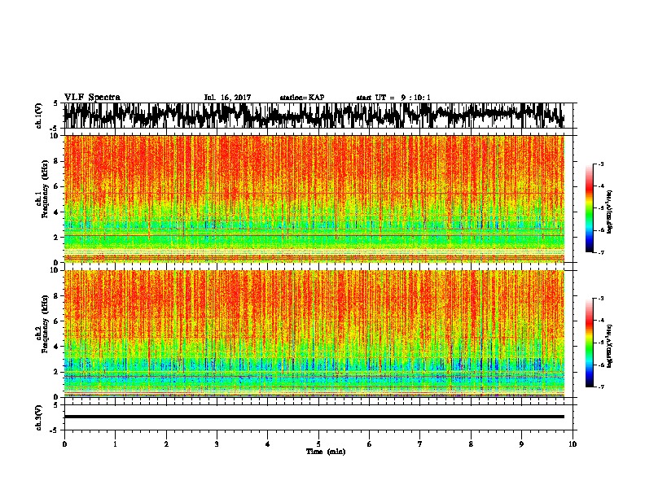Pick the ch.1 spectrogram color bar
Viewport: 645px width, 498px height.
(x=589, y=208)
